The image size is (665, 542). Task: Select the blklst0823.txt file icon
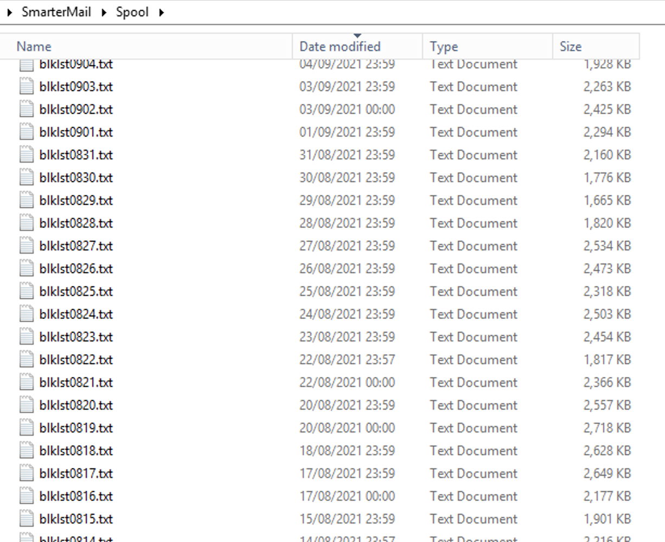[x=27, y=337]
